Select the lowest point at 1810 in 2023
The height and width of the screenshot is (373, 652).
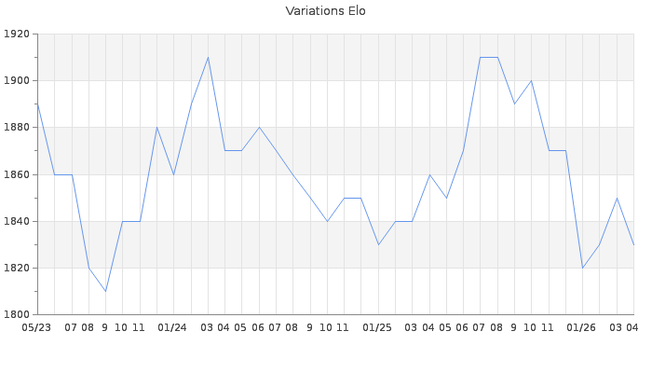105,291
